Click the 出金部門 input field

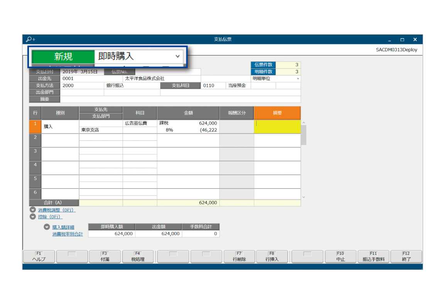pos(82,93)
